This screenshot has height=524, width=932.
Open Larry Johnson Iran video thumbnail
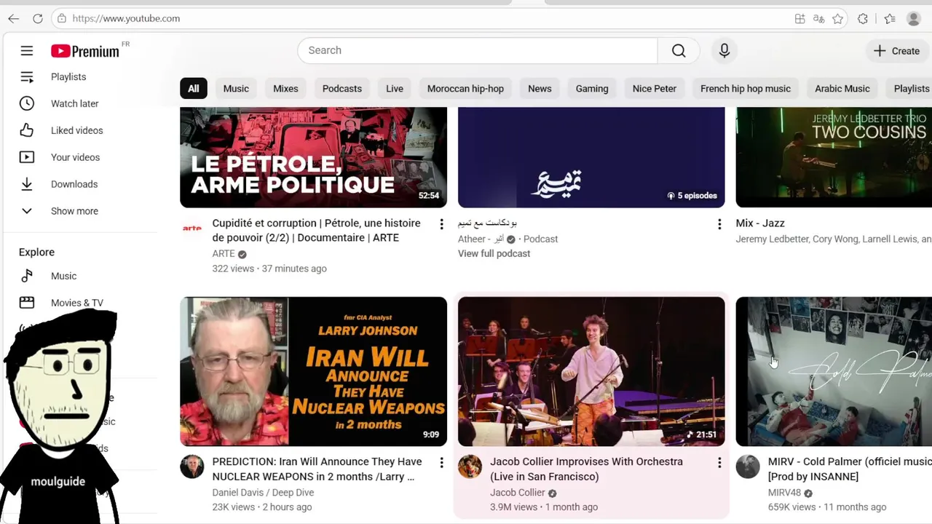(x=313, y=371)
